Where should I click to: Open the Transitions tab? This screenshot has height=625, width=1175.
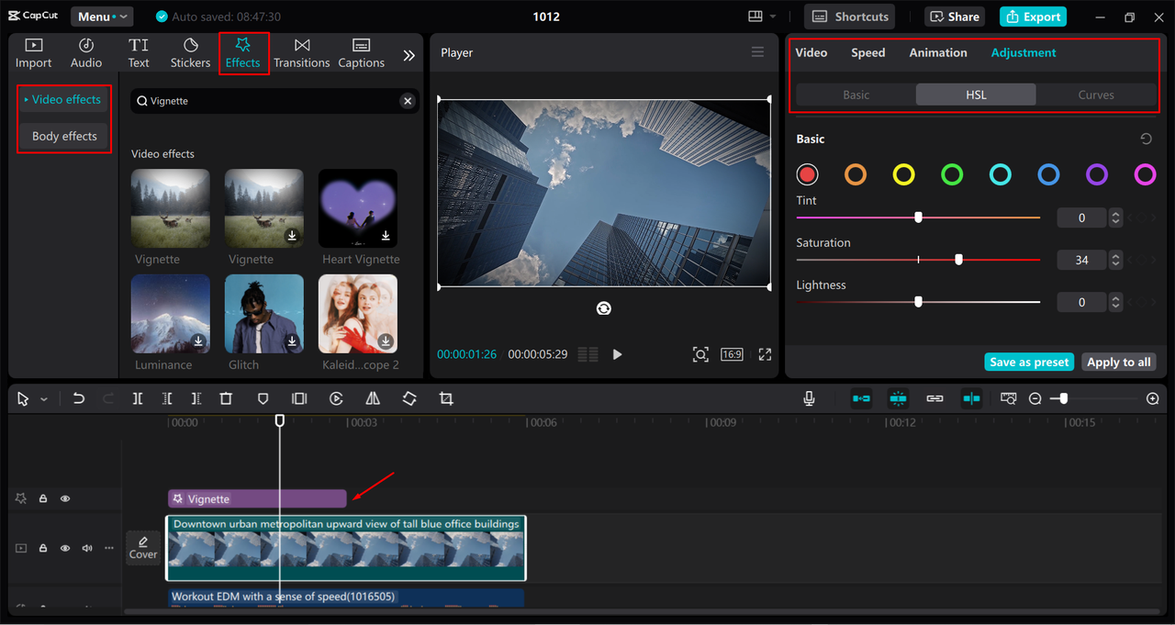(301, 53)
